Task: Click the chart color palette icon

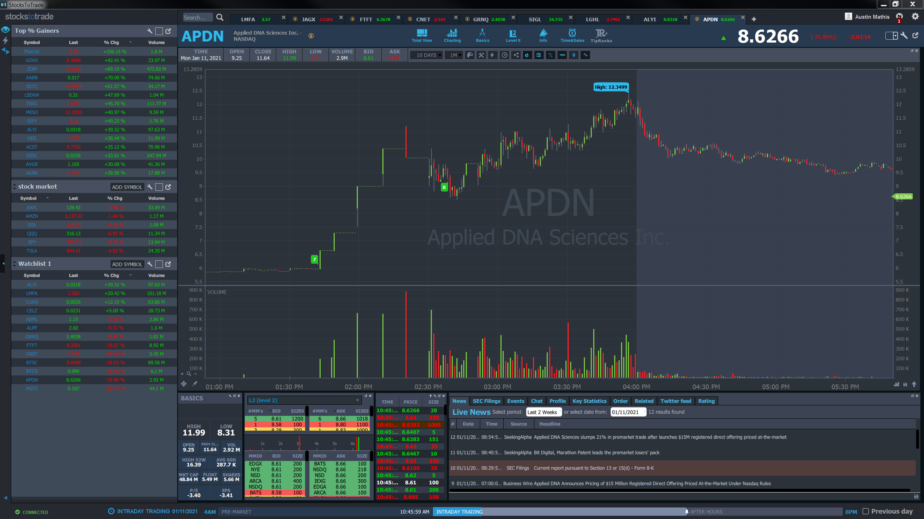Action: point(470,55)
